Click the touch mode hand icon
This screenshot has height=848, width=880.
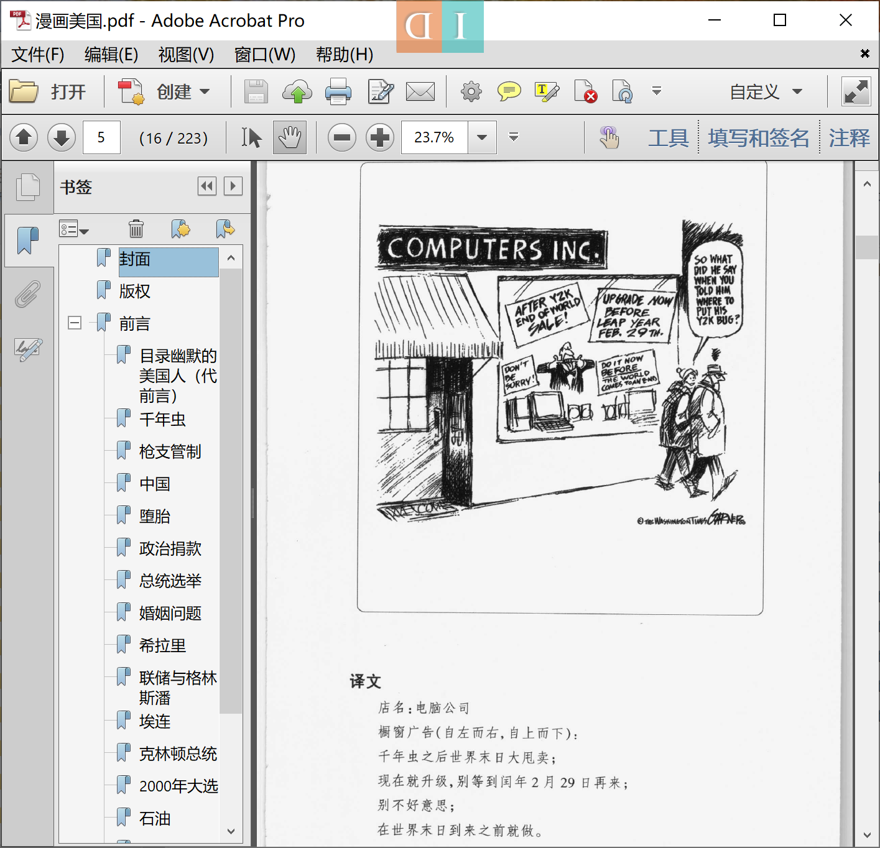click(609, 137)
